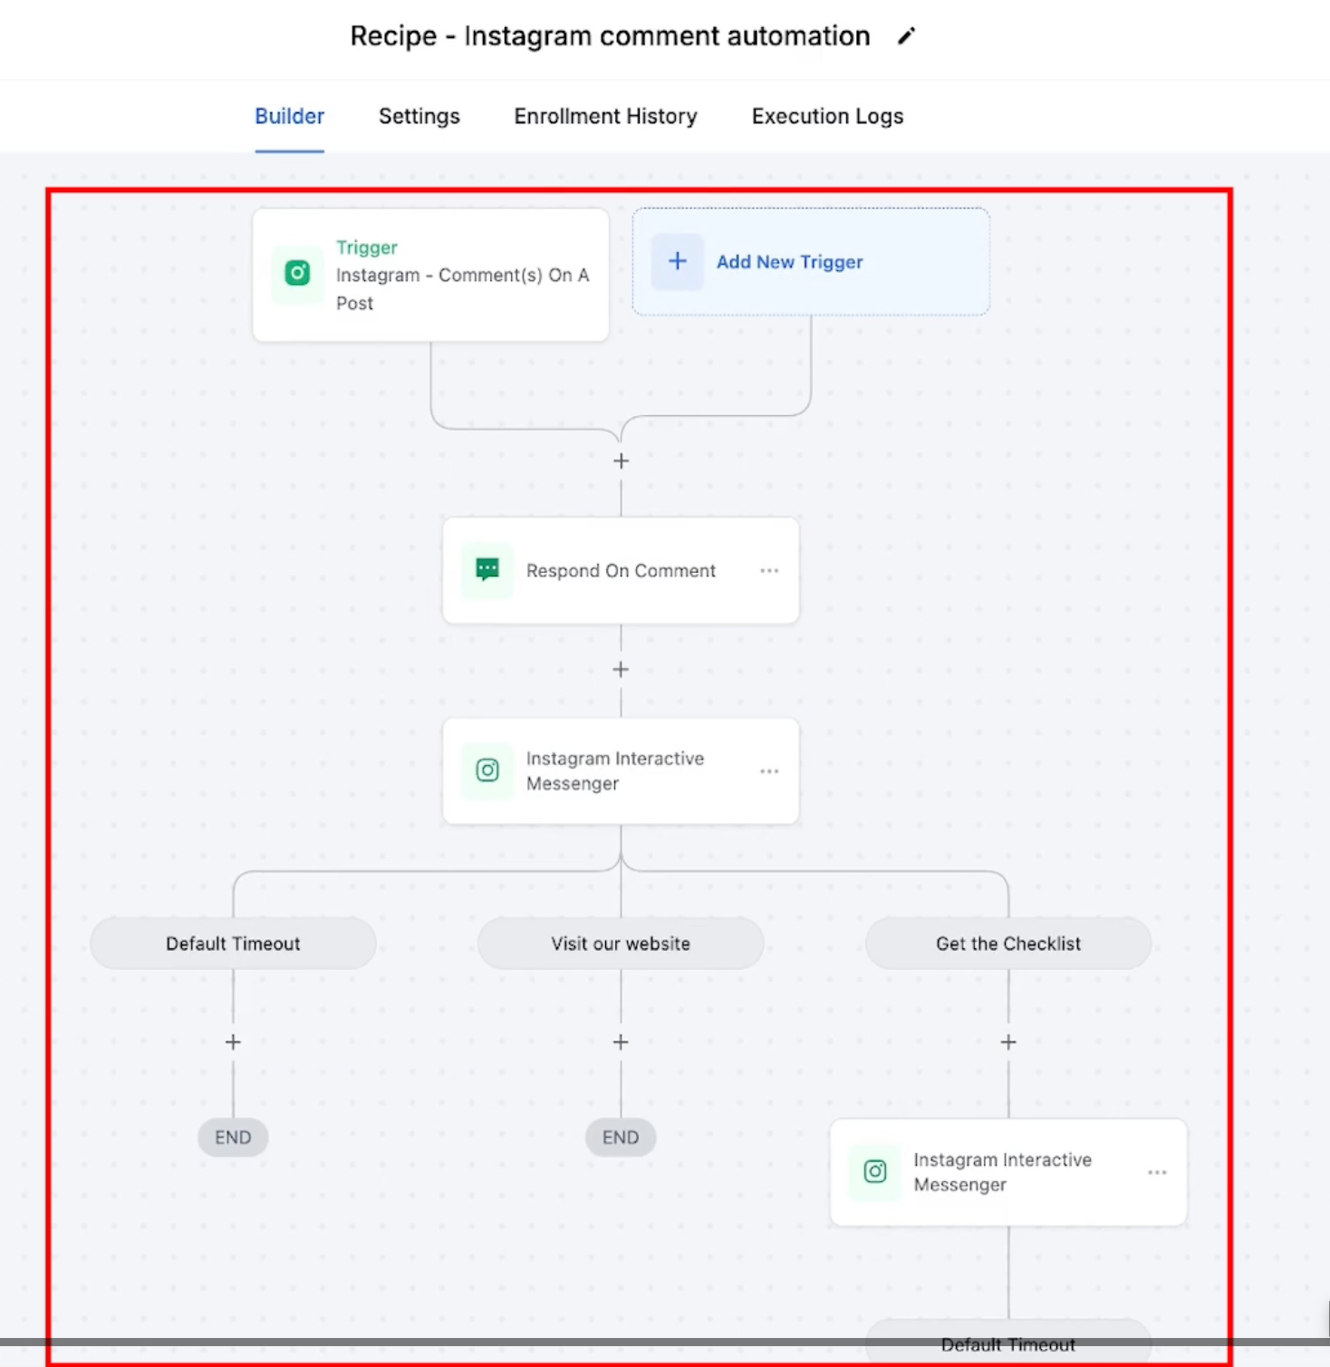Add a step above Respond On Comment
This screenshot has height=1367, width=1330.
[x=621, y=461]
